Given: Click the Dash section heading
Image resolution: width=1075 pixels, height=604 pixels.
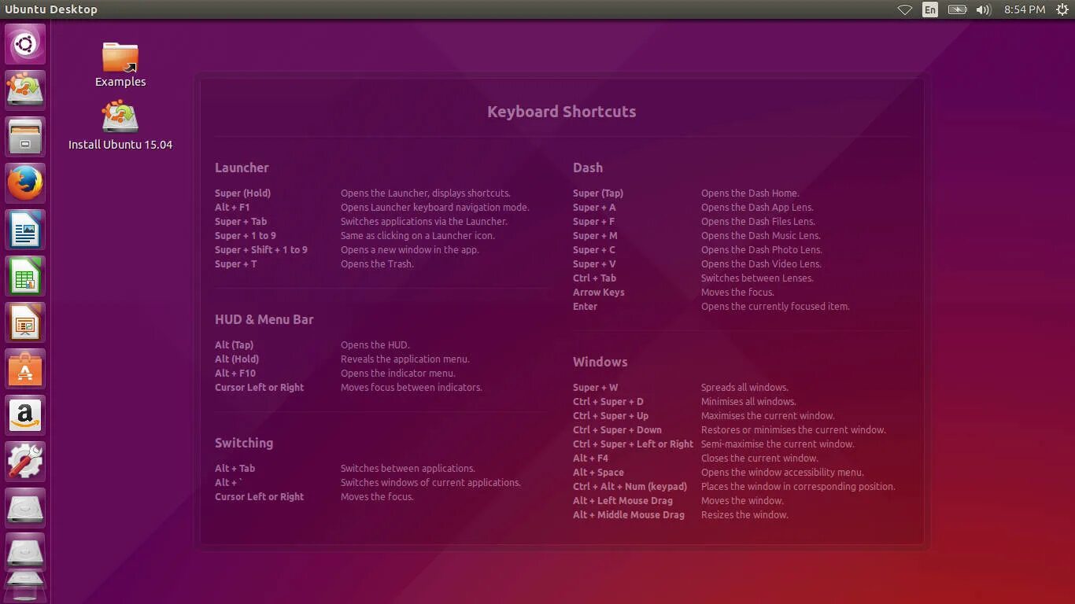Looking at the screenshot, I should coord(588,168).
